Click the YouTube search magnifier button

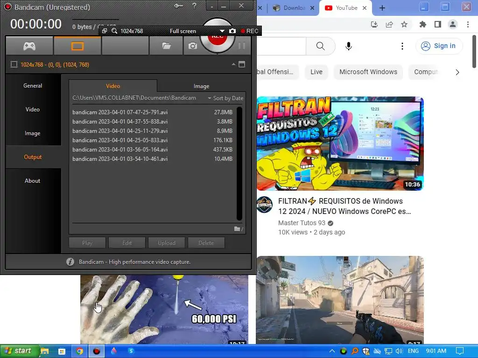[x=320, y=46]
